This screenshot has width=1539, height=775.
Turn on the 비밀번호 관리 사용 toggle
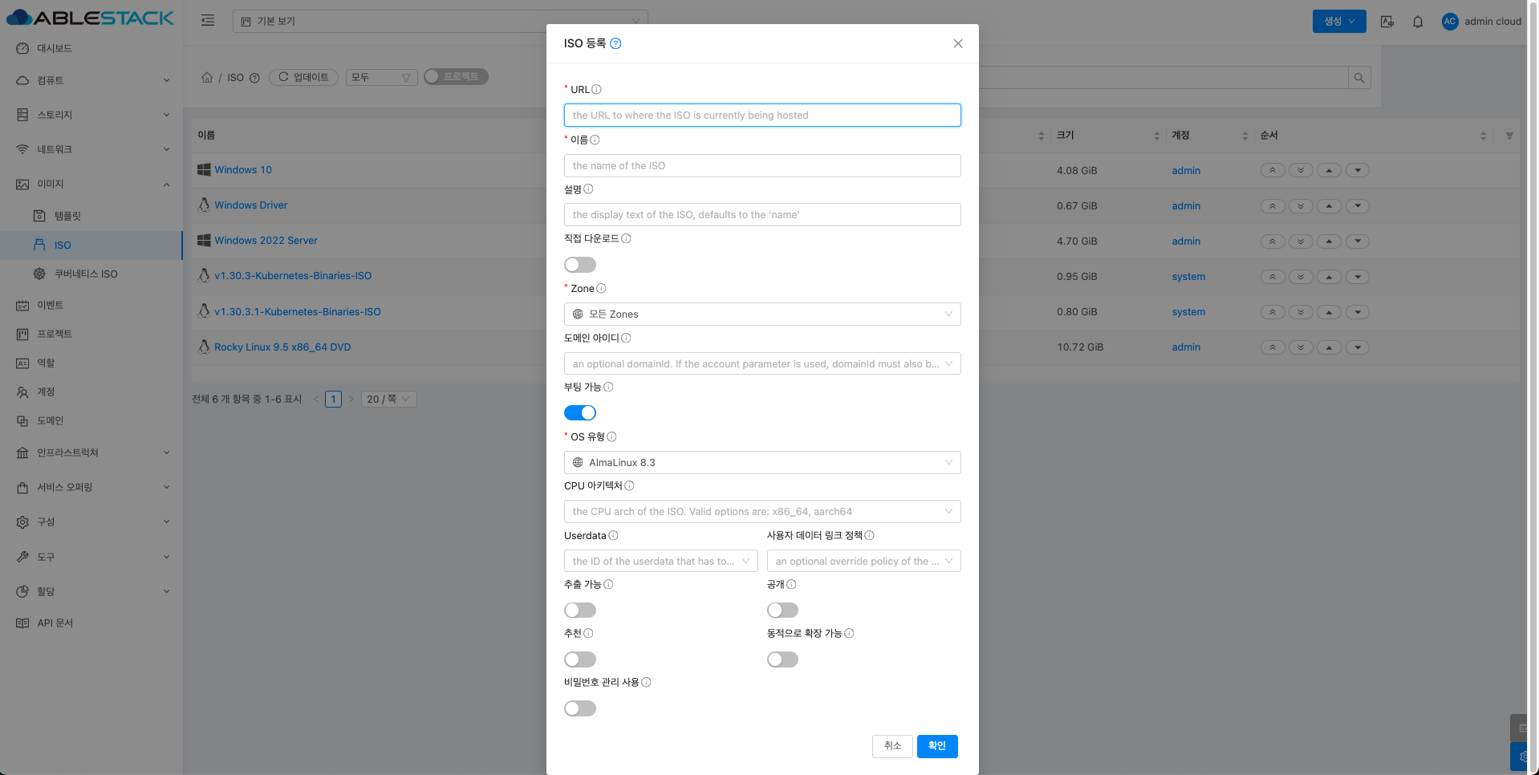click(579, 708)
